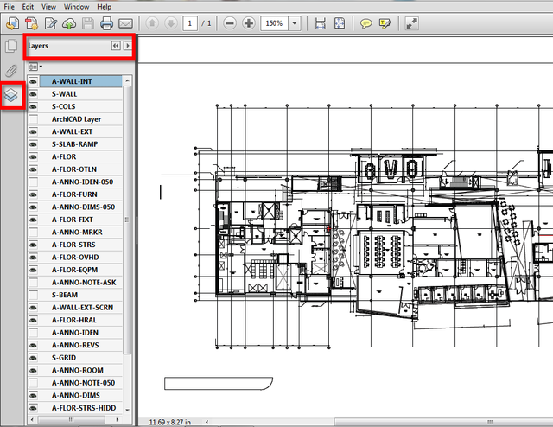
Task: Click the Print icon in toolbar
Action: (x=107, y=22)
